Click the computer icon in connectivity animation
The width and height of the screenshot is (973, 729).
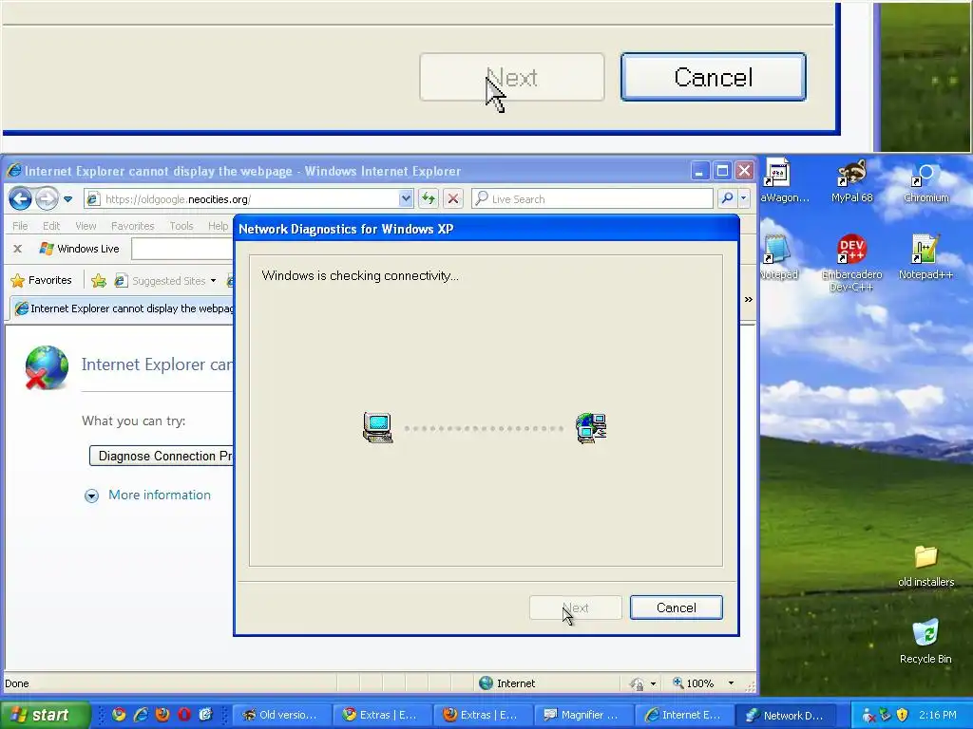tap(378, 428)
